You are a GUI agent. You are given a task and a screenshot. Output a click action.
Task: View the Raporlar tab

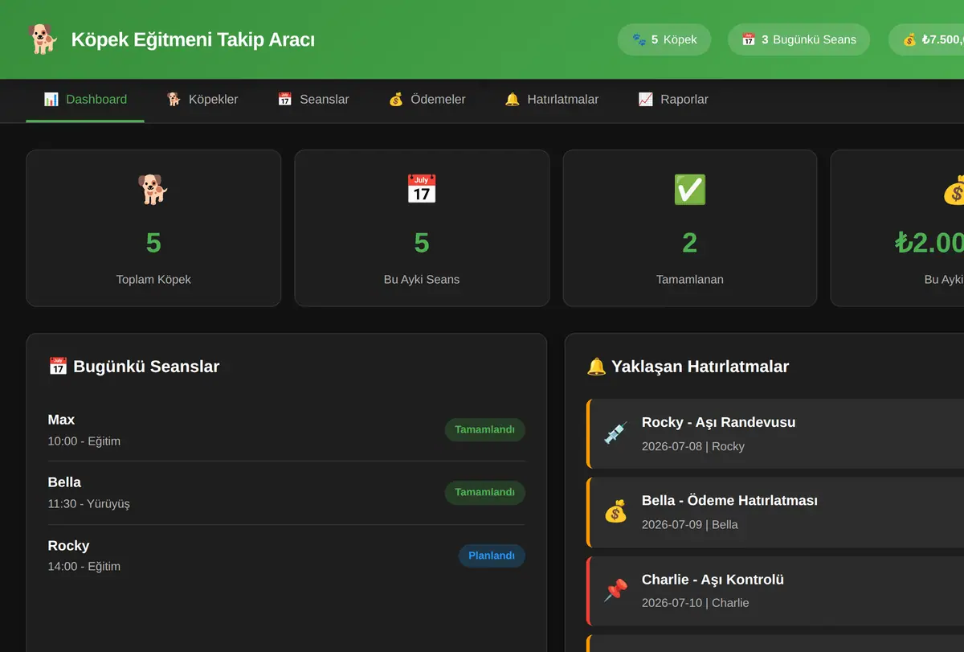(x=673, y=100)
